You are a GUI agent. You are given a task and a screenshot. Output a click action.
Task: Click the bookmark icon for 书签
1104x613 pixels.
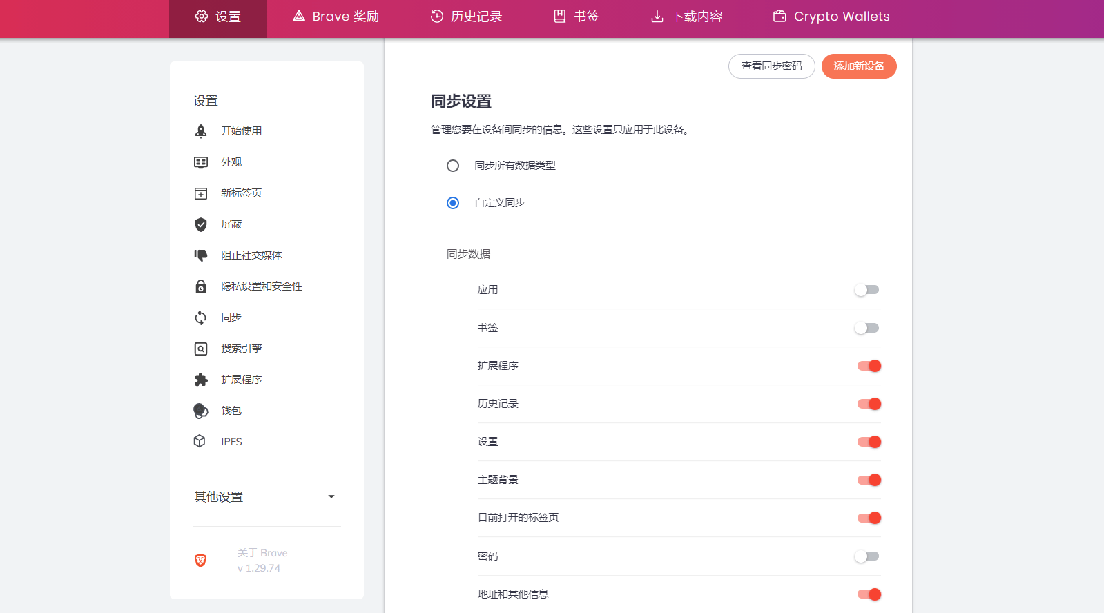coord(560,16)
